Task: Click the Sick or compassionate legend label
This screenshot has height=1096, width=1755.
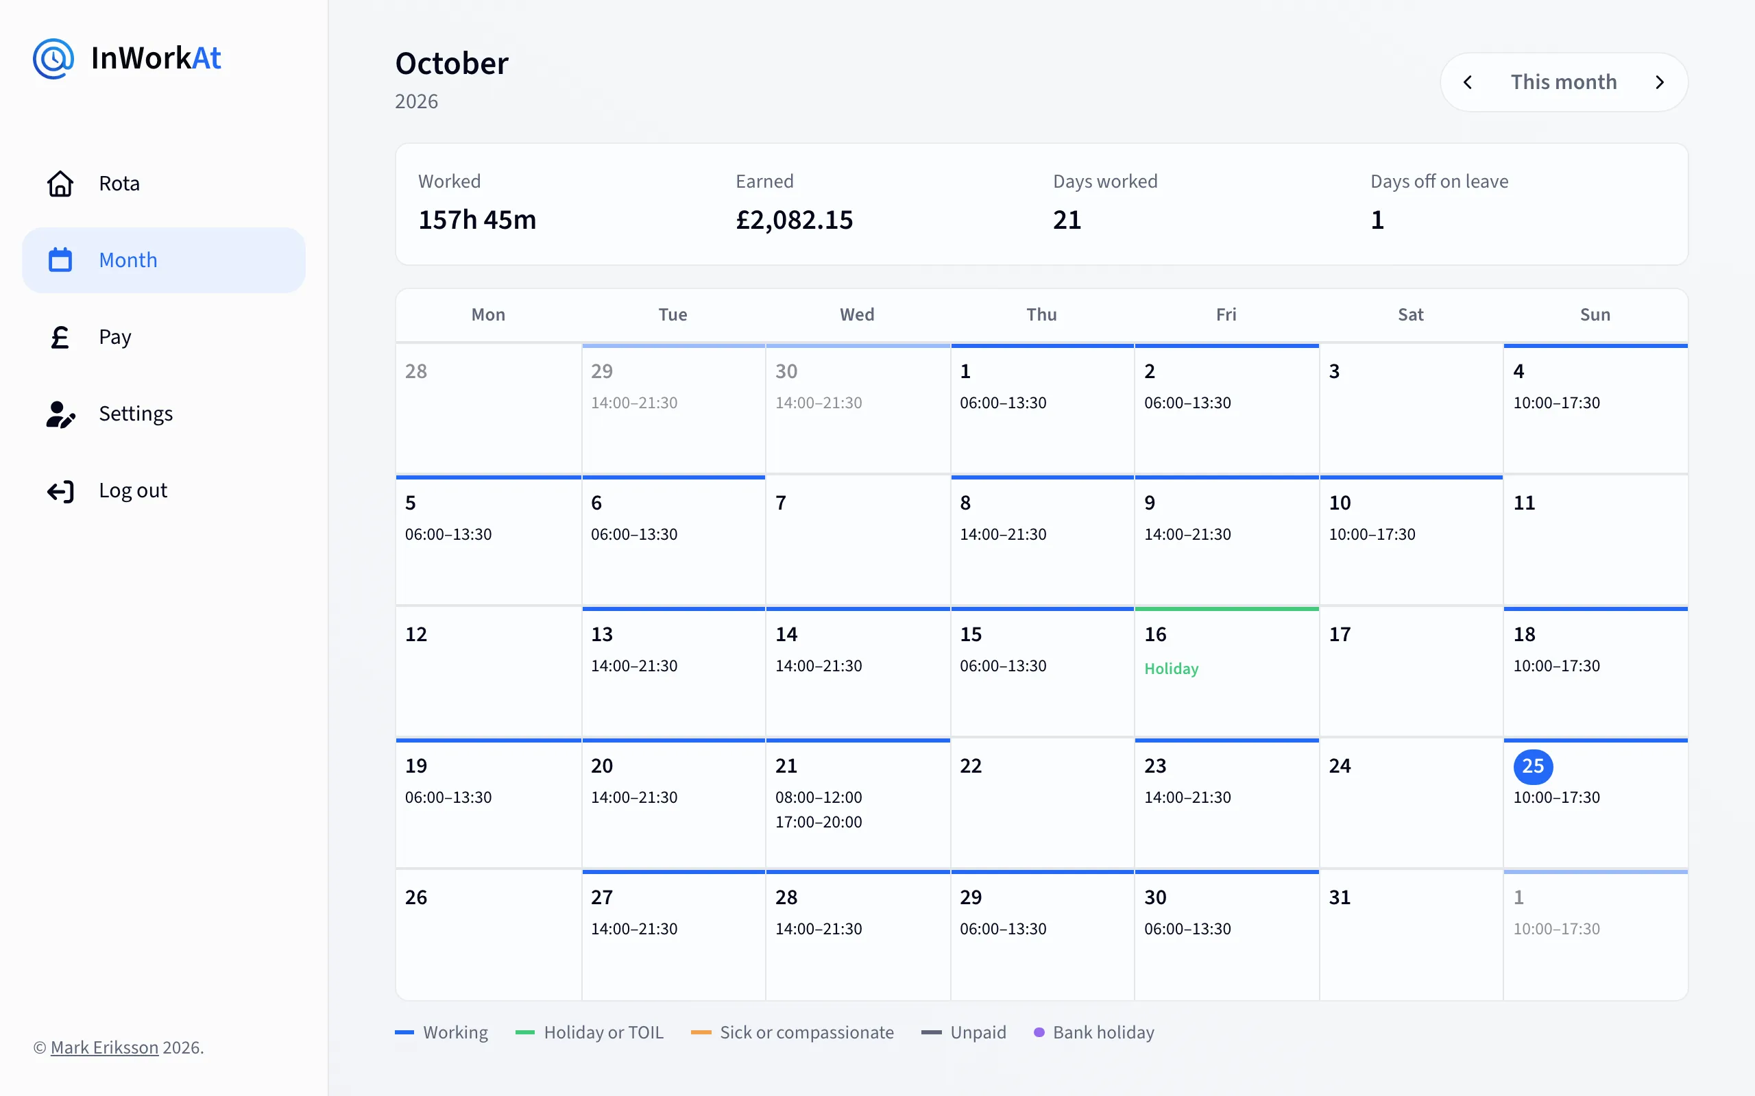Action: coord(806,1032)
